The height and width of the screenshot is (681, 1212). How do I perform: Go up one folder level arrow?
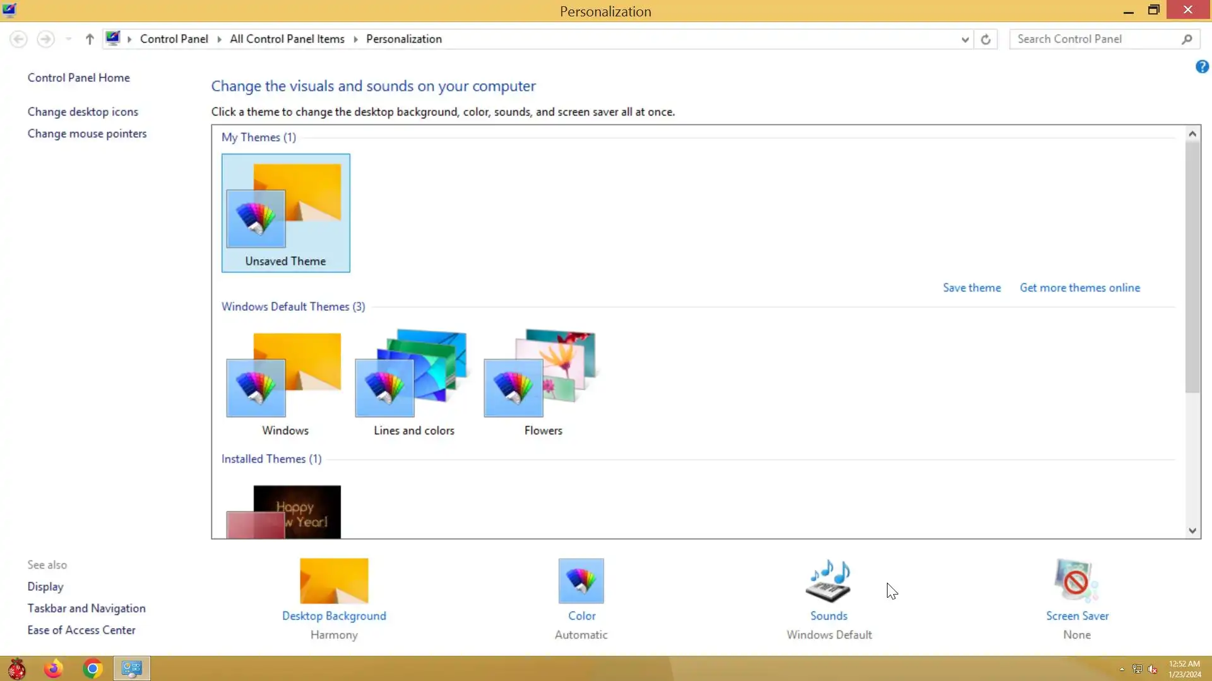coord(90,39)
